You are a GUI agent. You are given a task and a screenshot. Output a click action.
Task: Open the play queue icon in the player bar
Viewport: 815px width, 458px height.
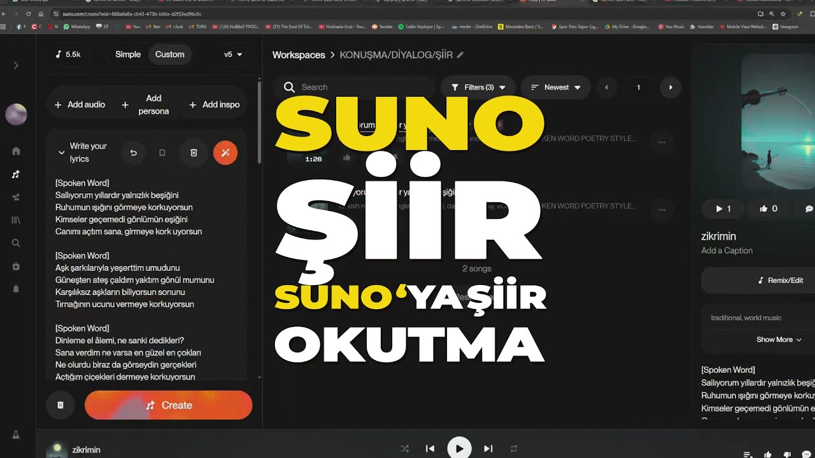[x=749, y=454]
